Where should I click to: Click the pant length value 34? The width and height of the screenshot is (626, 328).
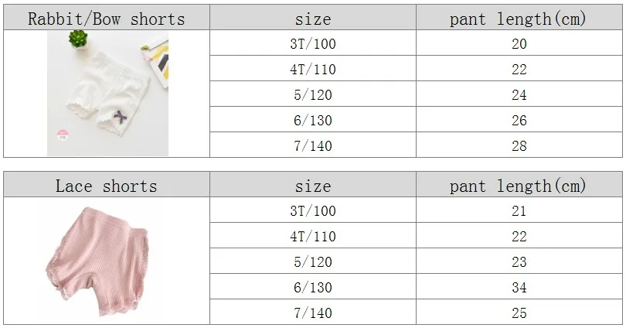click(x=519, y=287)
